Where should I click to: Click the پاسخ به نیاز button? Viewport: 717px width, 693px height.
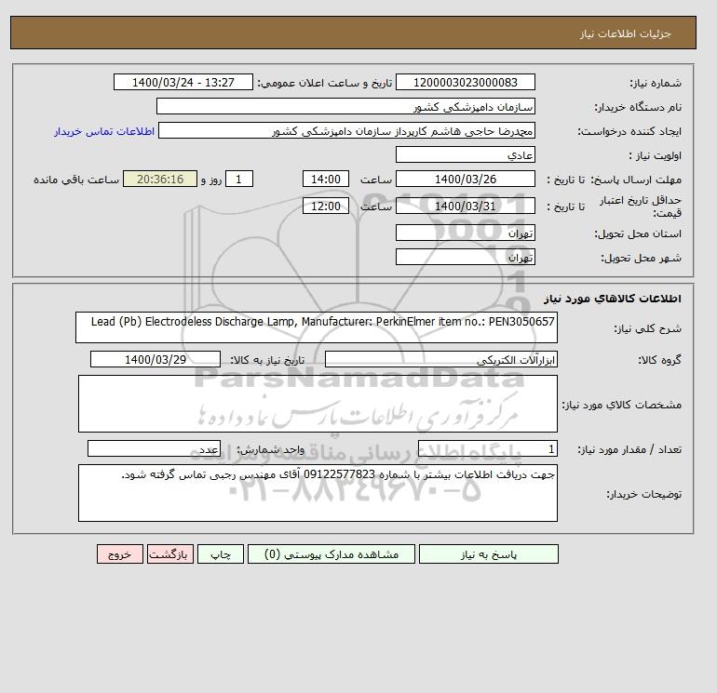488,554
